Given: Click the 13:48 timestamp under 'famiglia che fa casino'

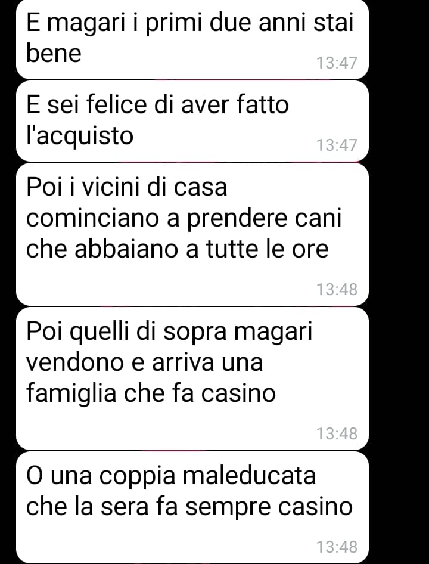Looking at the screenshot, I should click(337, 433).
